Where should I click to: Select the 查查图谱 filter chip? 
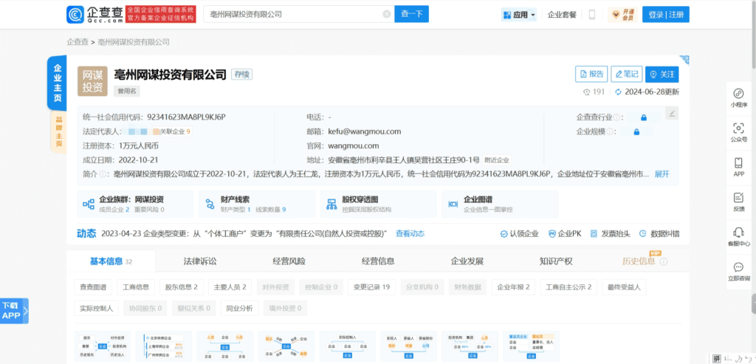pyautogui.click(x=93, y=287)
